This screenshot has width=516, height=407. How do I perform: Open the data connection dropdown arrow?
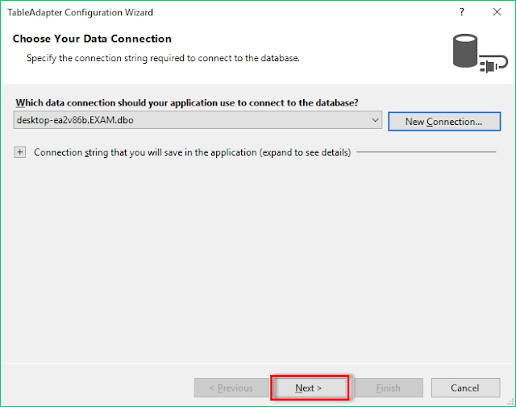376,120
